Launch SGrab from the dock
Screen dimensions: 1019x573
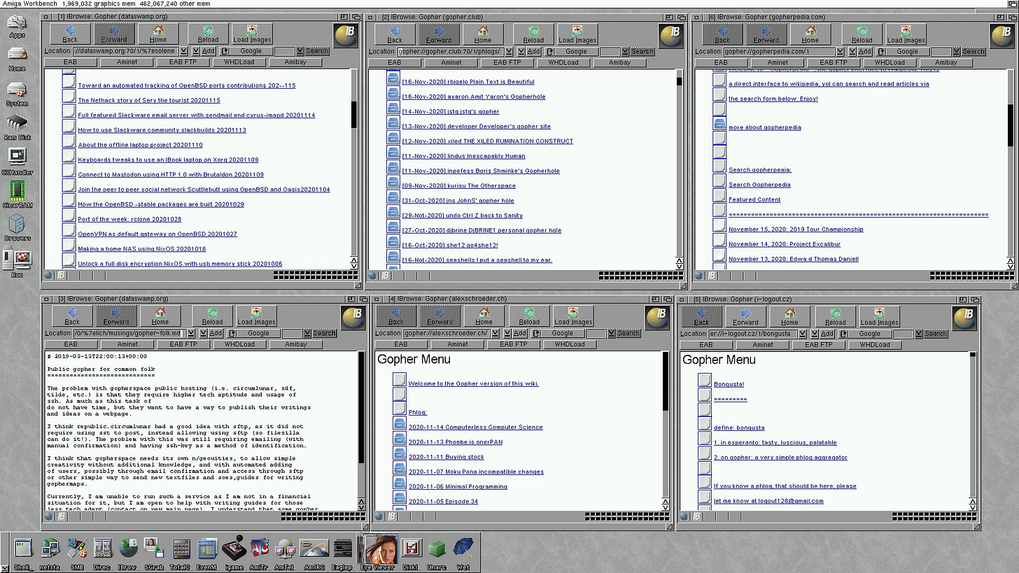click(x=153, y=553)
